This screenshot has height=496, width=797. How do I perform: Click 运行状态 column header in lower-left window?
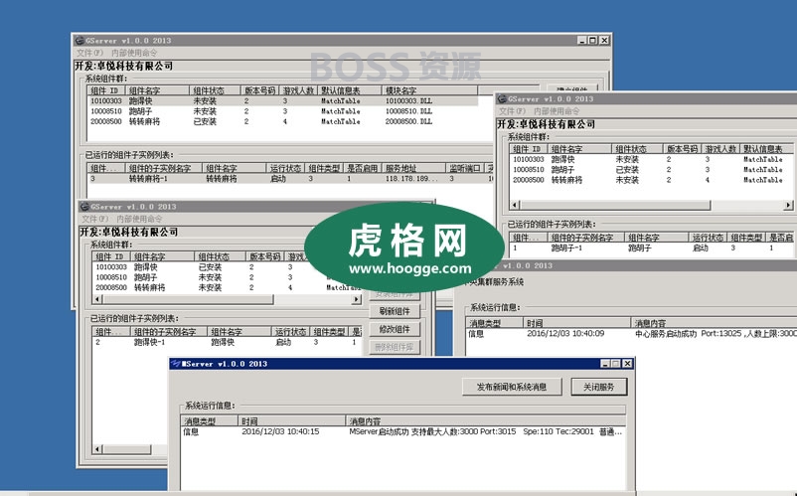point(290,331)
